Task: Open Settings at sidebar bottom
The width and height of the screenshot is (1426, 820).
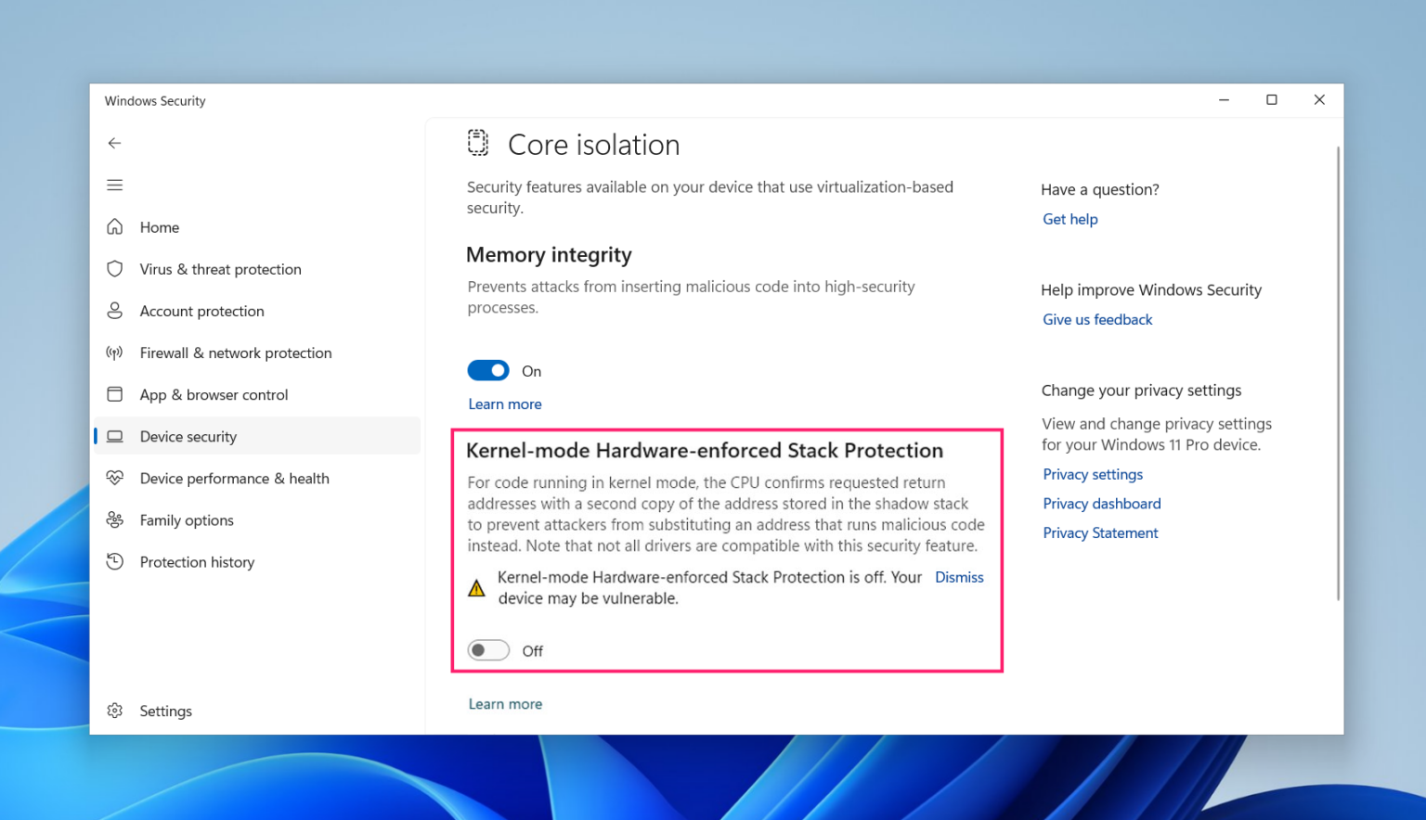Action: 257,711
